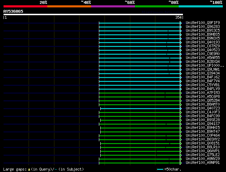Click the white query sequence bar
This screenshot has width=226, height=172.
tap(93, 14)
